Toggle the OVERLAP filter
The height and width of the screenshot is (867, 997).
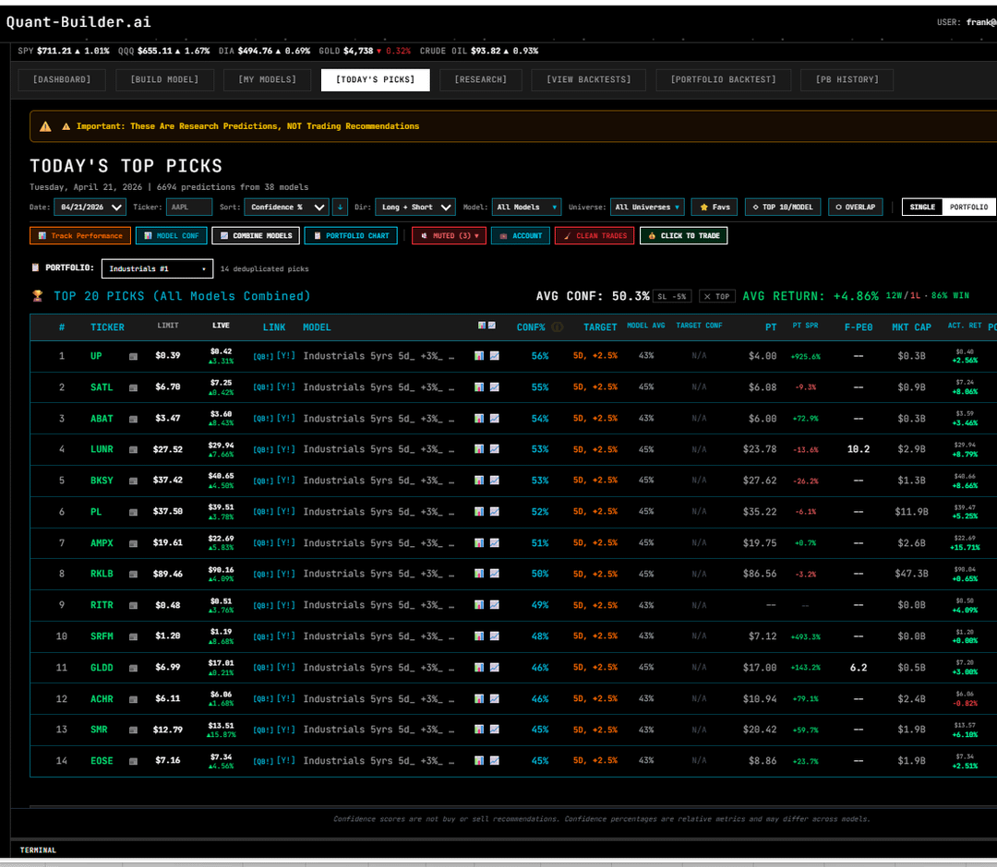tap(856, 207)
